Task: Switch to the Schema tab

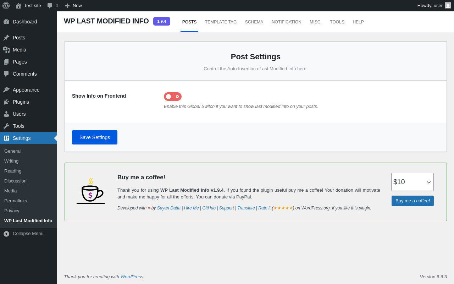Action: [x=254, y=22]
